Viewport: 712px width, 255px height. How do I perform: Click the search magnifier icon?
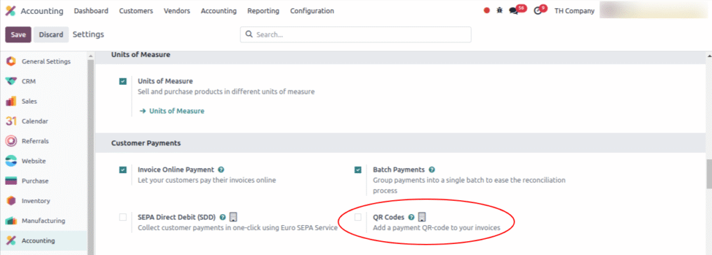click(249, 34)
